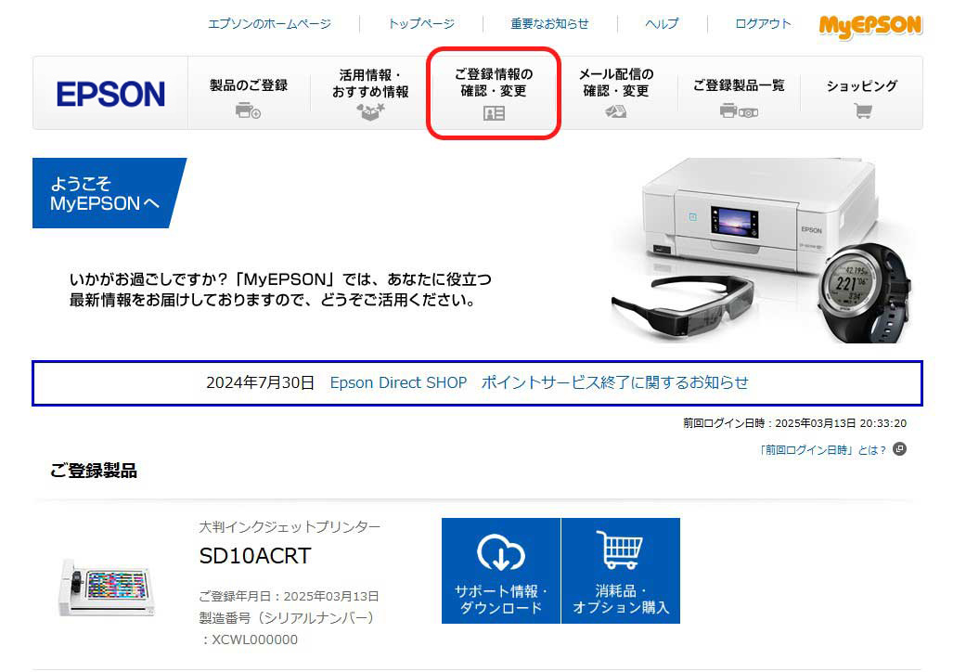Click the devices icon under ご登録製品一覧

[x=738, y=110]
